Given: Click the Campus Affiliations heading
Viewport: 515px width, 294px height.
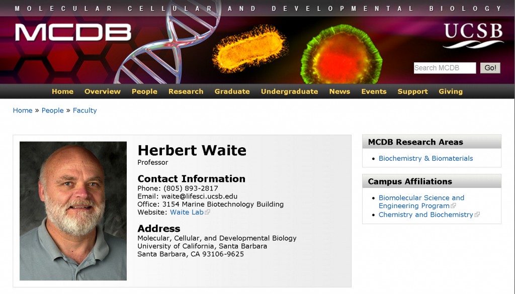Looking at the screenshot, I should click(x=410, y=181).
